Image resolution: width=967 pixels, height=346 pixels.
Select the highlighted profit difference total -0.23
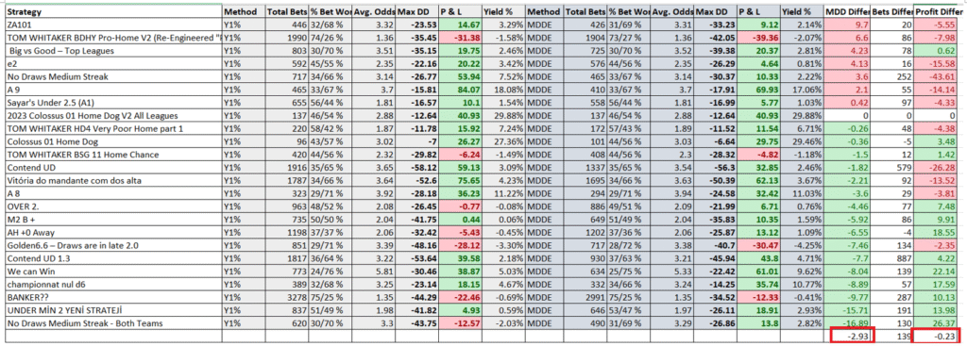[938, 337]
